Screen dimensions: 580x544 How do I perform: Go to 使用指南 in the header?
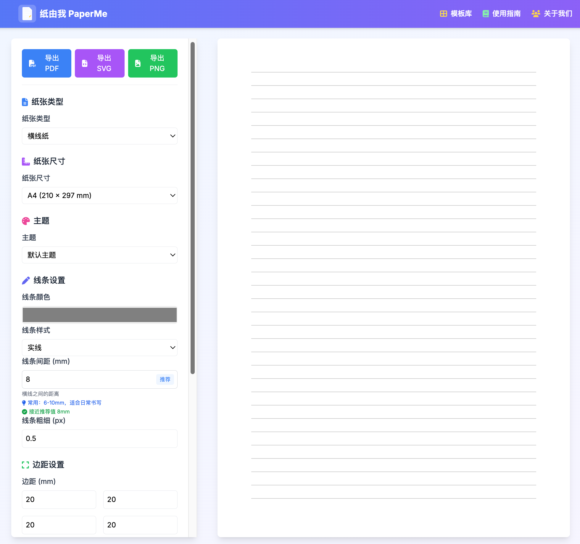point(502,14)
